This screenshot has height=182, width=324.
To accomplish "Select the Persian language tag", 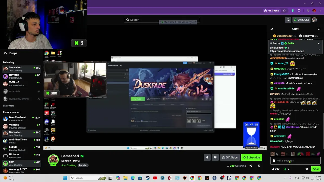I will (83, 165).
